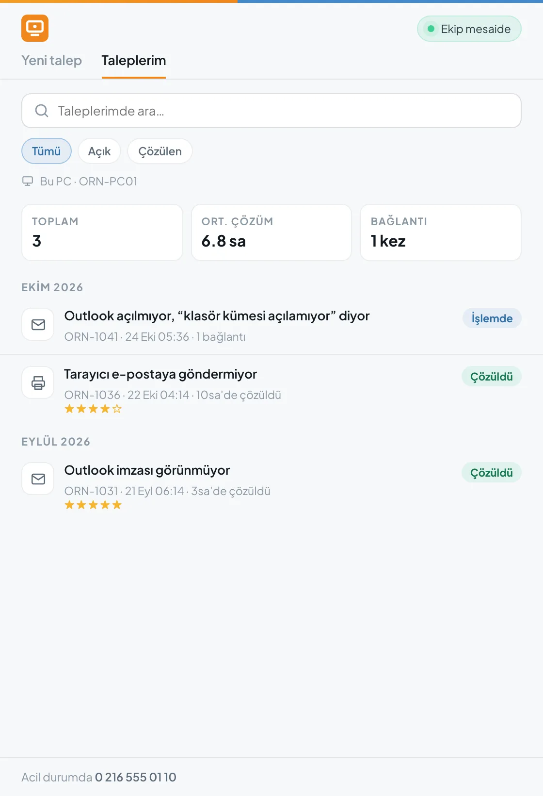Viewport: 543px width, 796px height.
Task: Select the Tümü filter chip
Action: [47, 151]
